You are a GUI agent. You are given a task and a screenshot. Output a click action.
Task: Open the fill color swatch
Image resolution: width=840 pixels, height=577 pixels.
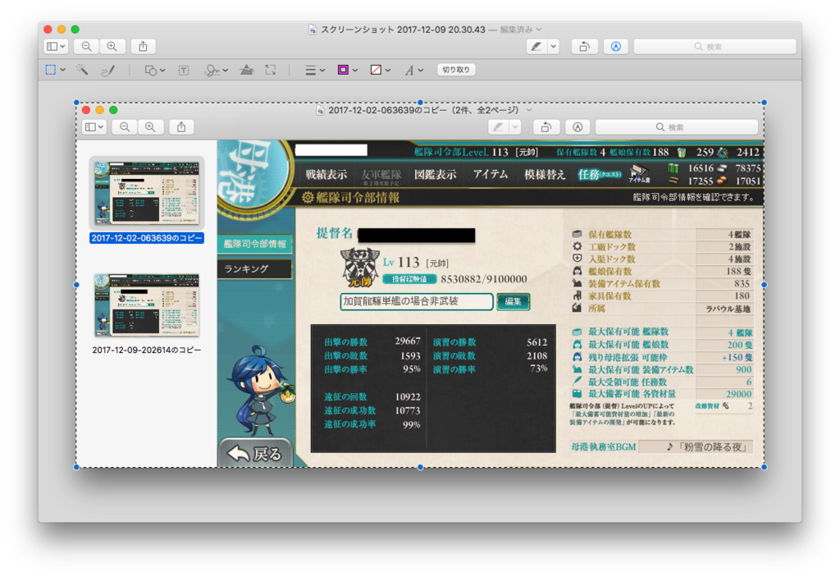tap(376, 70)
